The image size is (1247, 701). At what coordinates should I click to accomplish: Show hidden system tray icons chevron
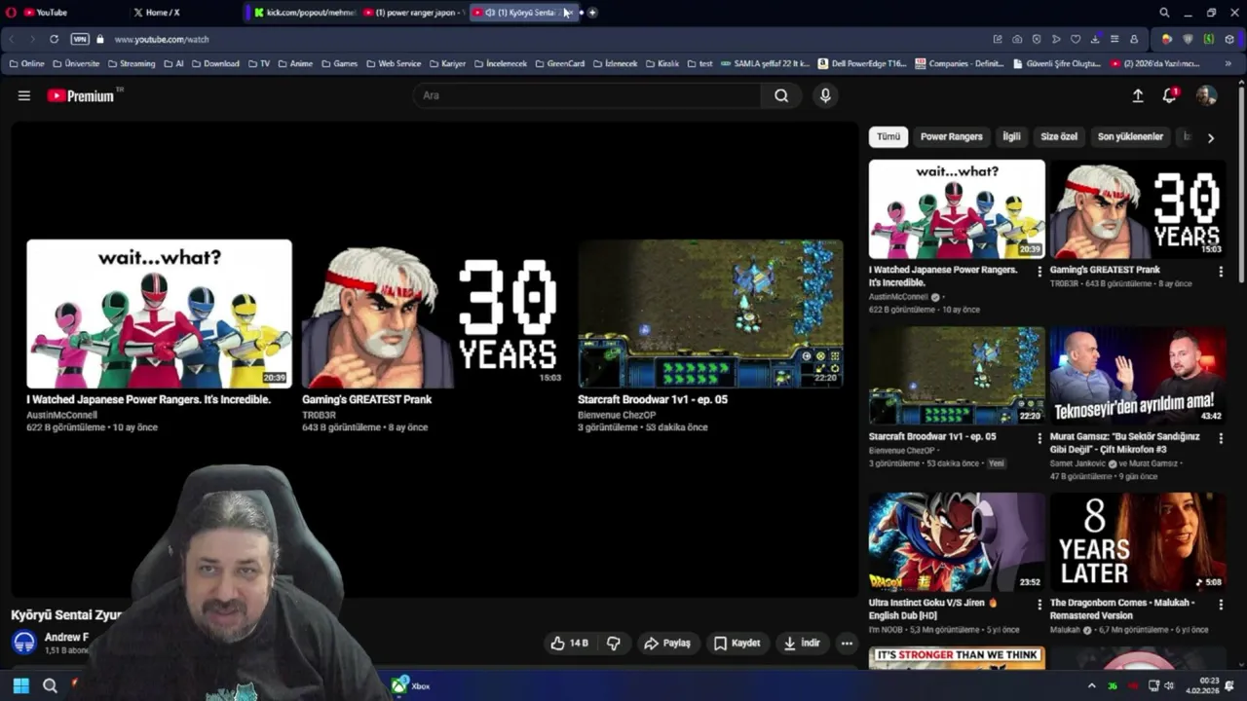click(1090, 685)
